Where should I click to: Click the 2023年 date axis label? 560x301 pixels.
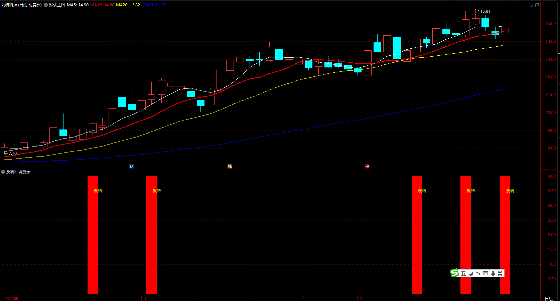[x=11, y=299]
